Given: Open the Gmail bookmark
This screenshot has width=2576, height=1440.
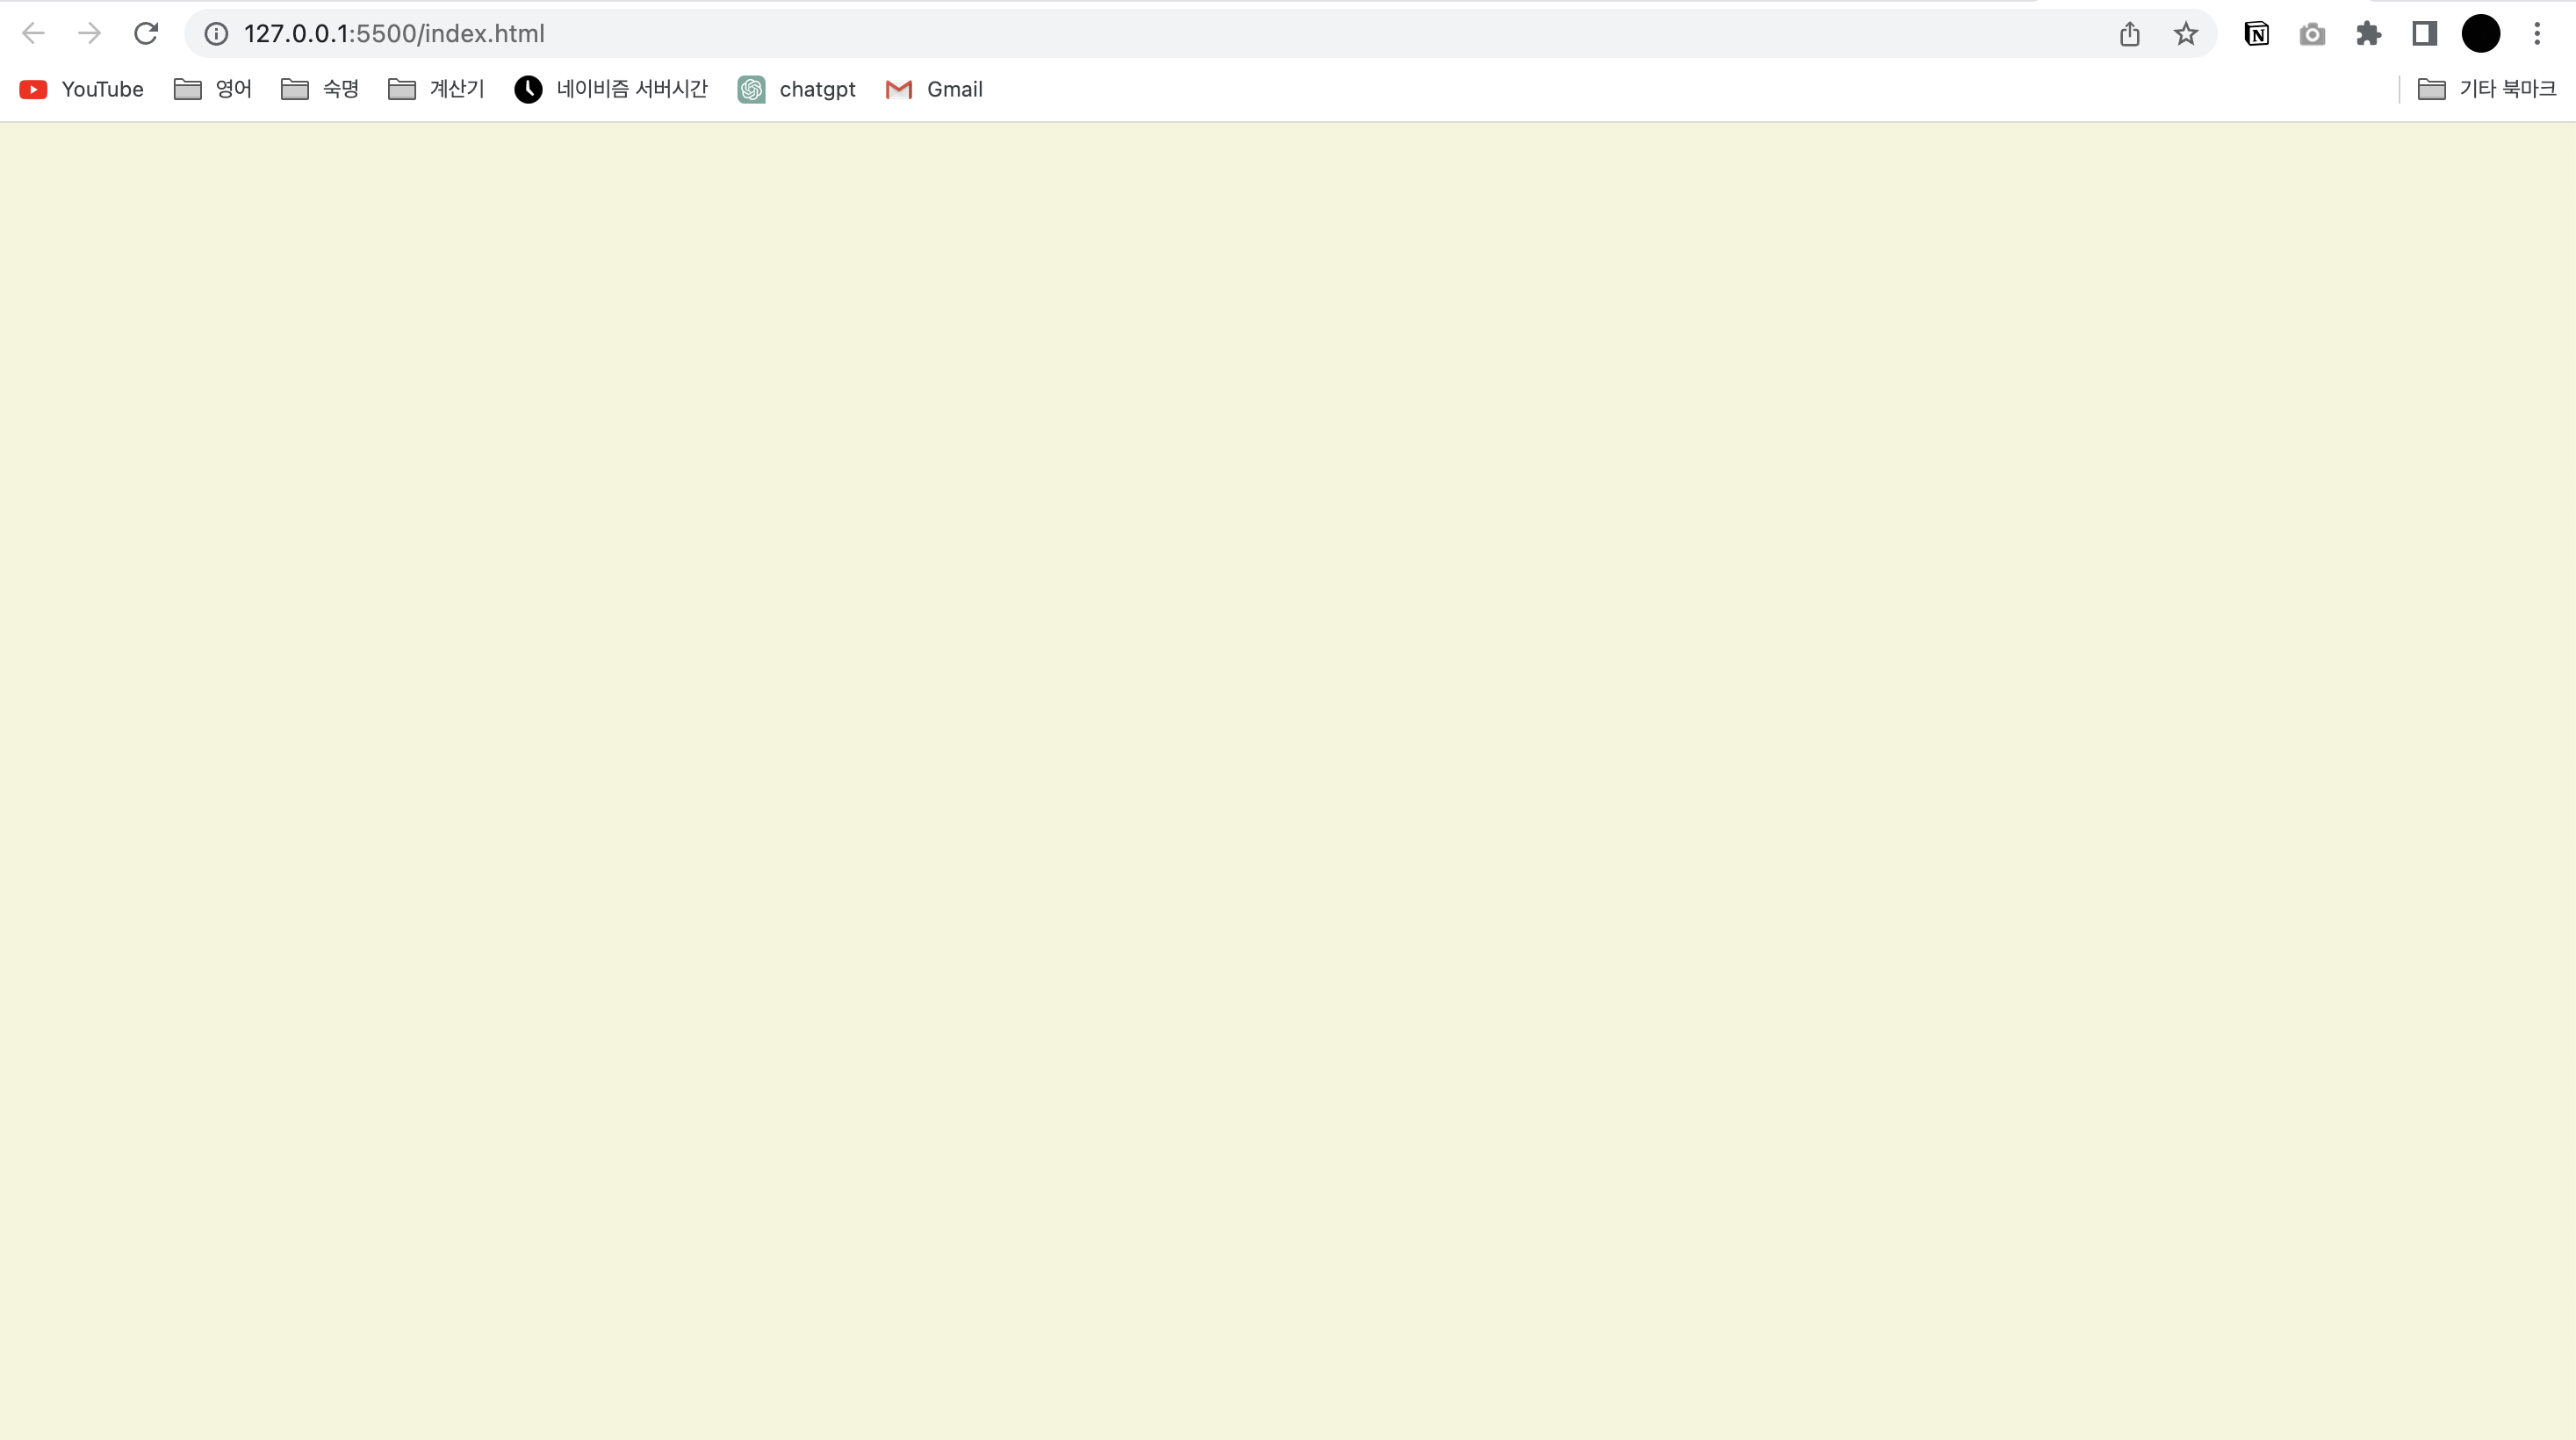Looking at the screenshot, I should [934, 89].
